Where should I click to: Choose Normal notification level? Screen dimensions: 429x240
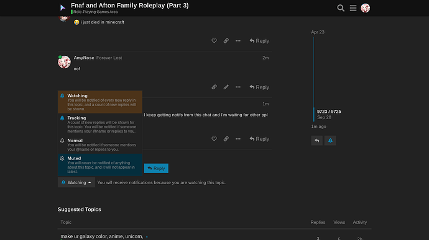click(x=100, y=144)
